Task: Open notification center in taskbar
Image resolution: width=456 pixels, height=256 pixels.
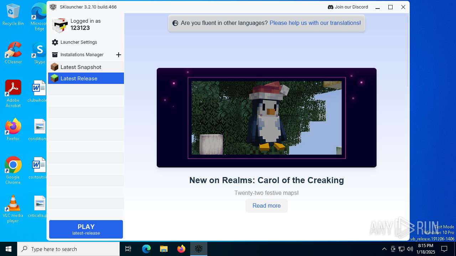Action: (444, 249)
